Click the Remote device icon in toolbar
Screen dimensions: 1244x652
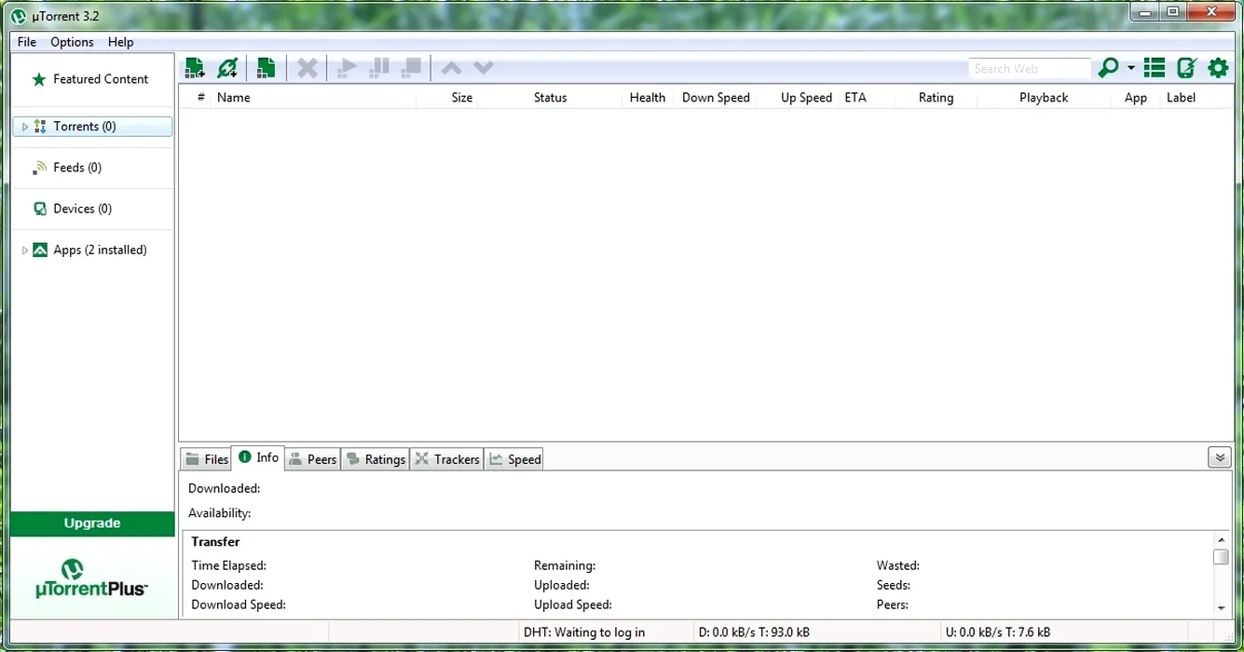tap(1186, 68)
